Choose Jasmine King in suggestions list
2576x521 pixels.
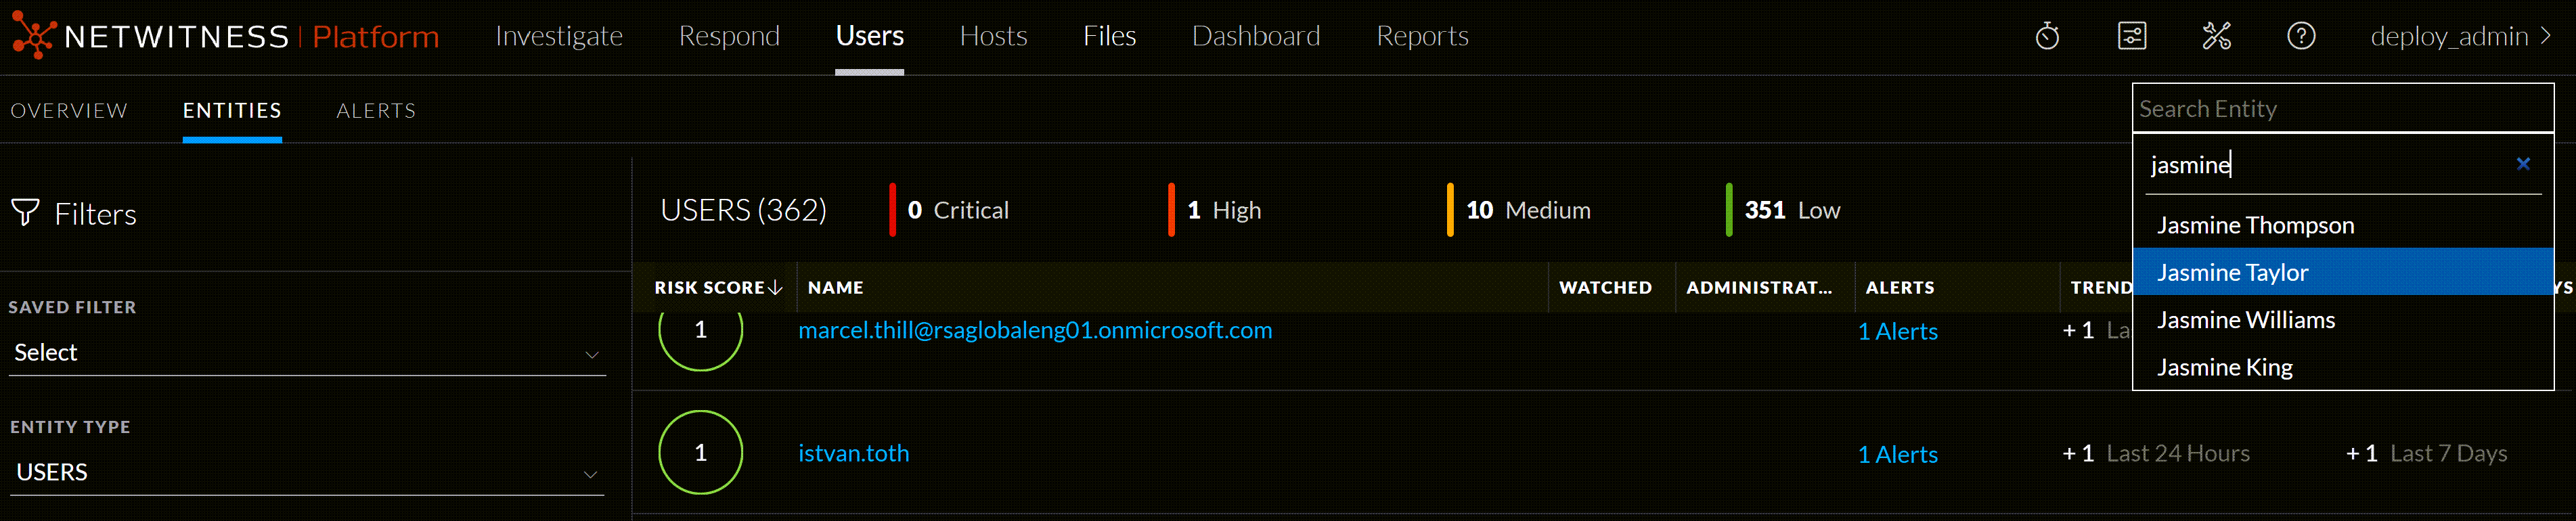coord(2224,368)
